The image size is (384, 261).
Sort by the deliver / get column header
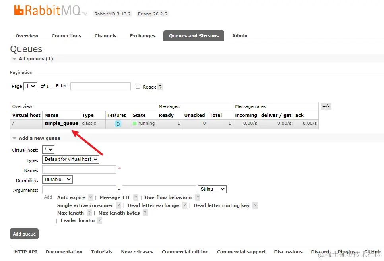pyautogui.click(x=276, y=115)
